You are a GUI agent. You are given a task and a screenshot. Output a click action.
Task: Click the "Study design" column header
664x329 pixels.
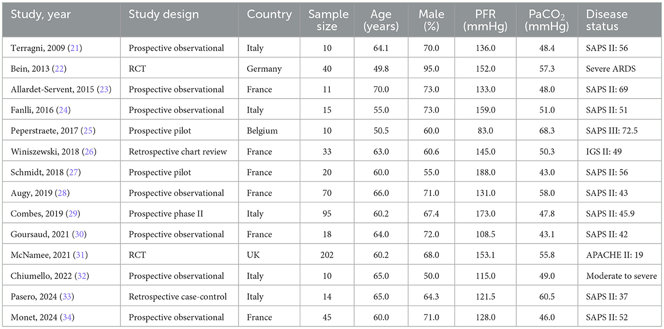tap(164, 14)
